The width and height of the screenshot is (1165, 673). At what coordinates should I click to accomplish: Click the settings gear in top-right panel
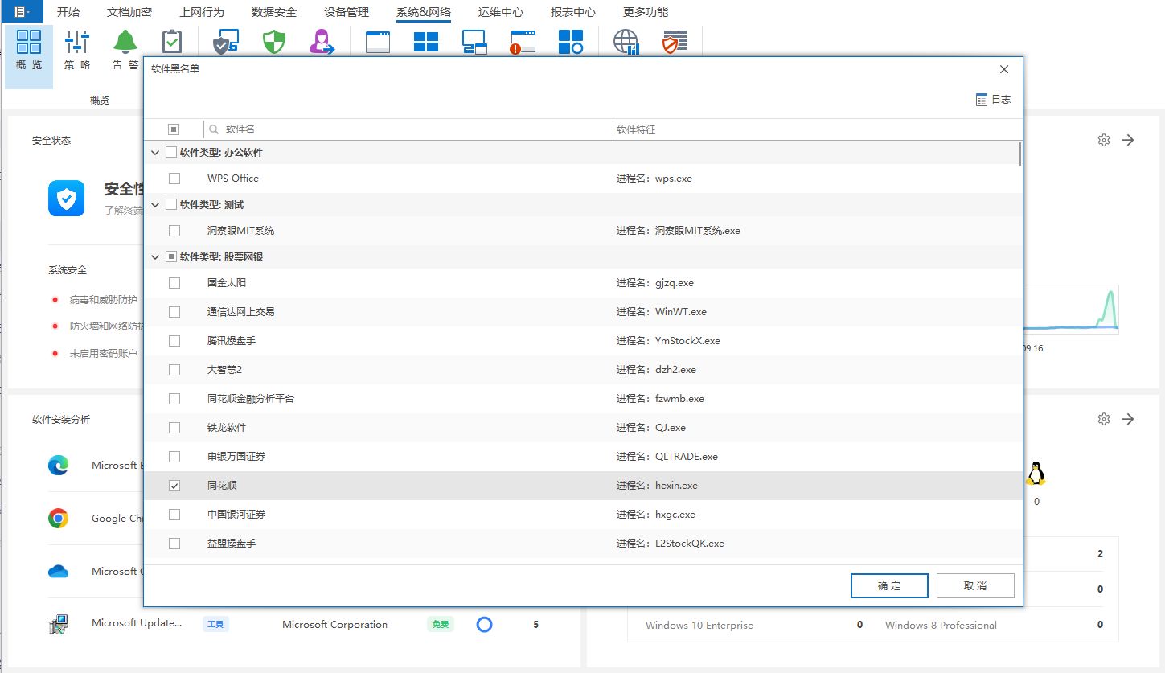pyautogui.click(x=1104, y=140)
